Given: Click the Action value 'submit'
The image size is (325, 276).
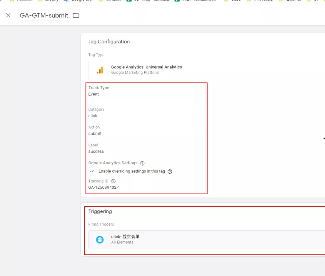Looking at the screenshot, I should [x=95, y=134].
